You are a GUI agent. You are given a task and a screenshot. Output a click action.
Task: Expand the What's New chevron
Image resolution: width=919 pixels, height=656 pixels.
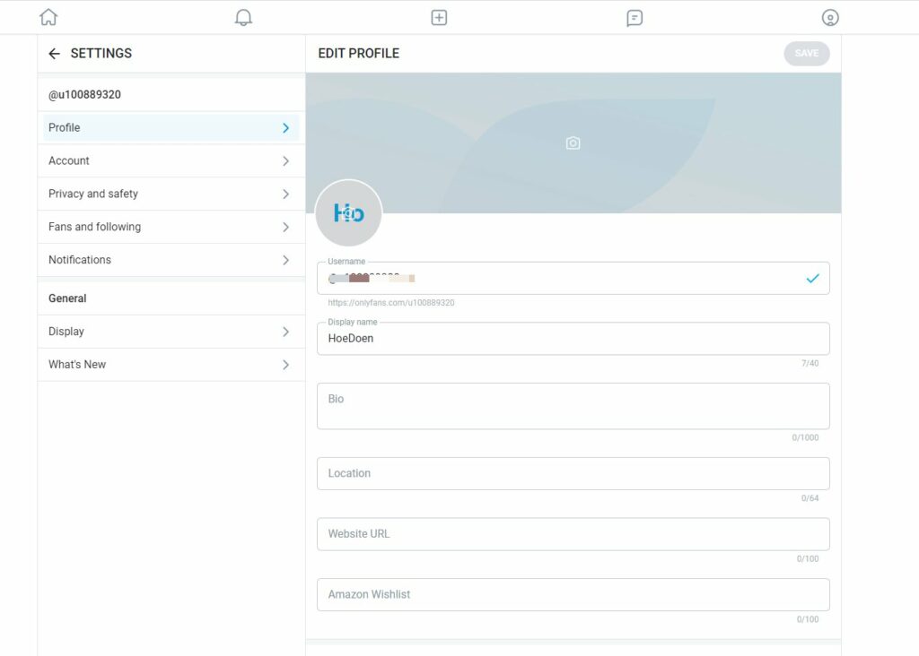[x=285, y=365]
